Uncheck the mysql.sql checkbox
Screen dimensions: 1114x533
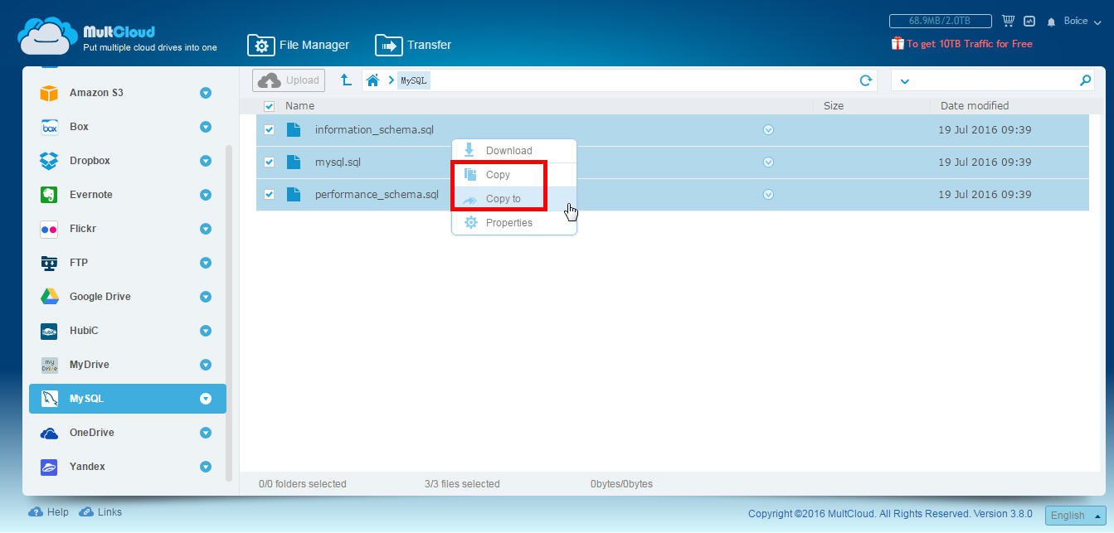pyautogui.click(x=269, y=162)
